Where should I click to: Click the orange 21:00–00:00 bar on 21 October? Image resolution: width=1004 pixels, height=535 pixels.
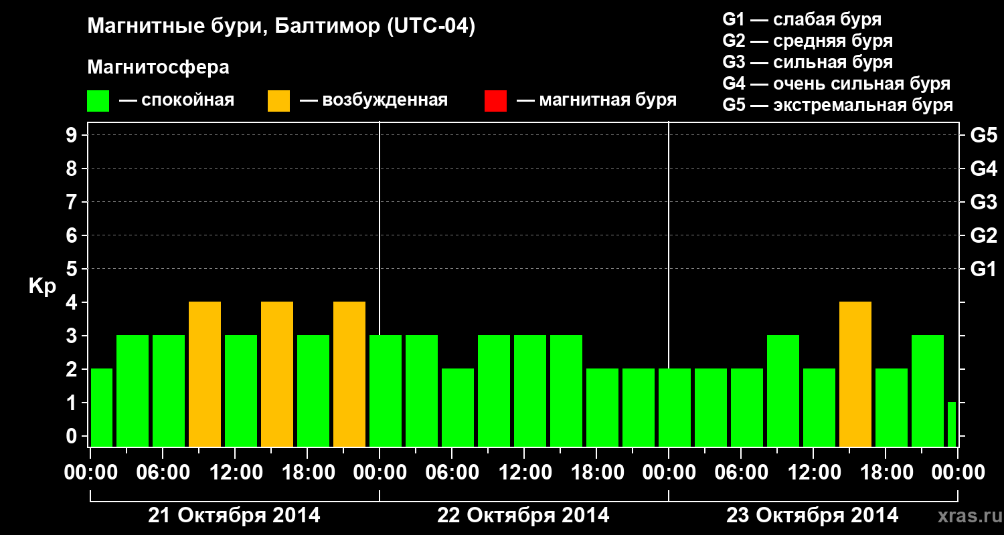349,374
